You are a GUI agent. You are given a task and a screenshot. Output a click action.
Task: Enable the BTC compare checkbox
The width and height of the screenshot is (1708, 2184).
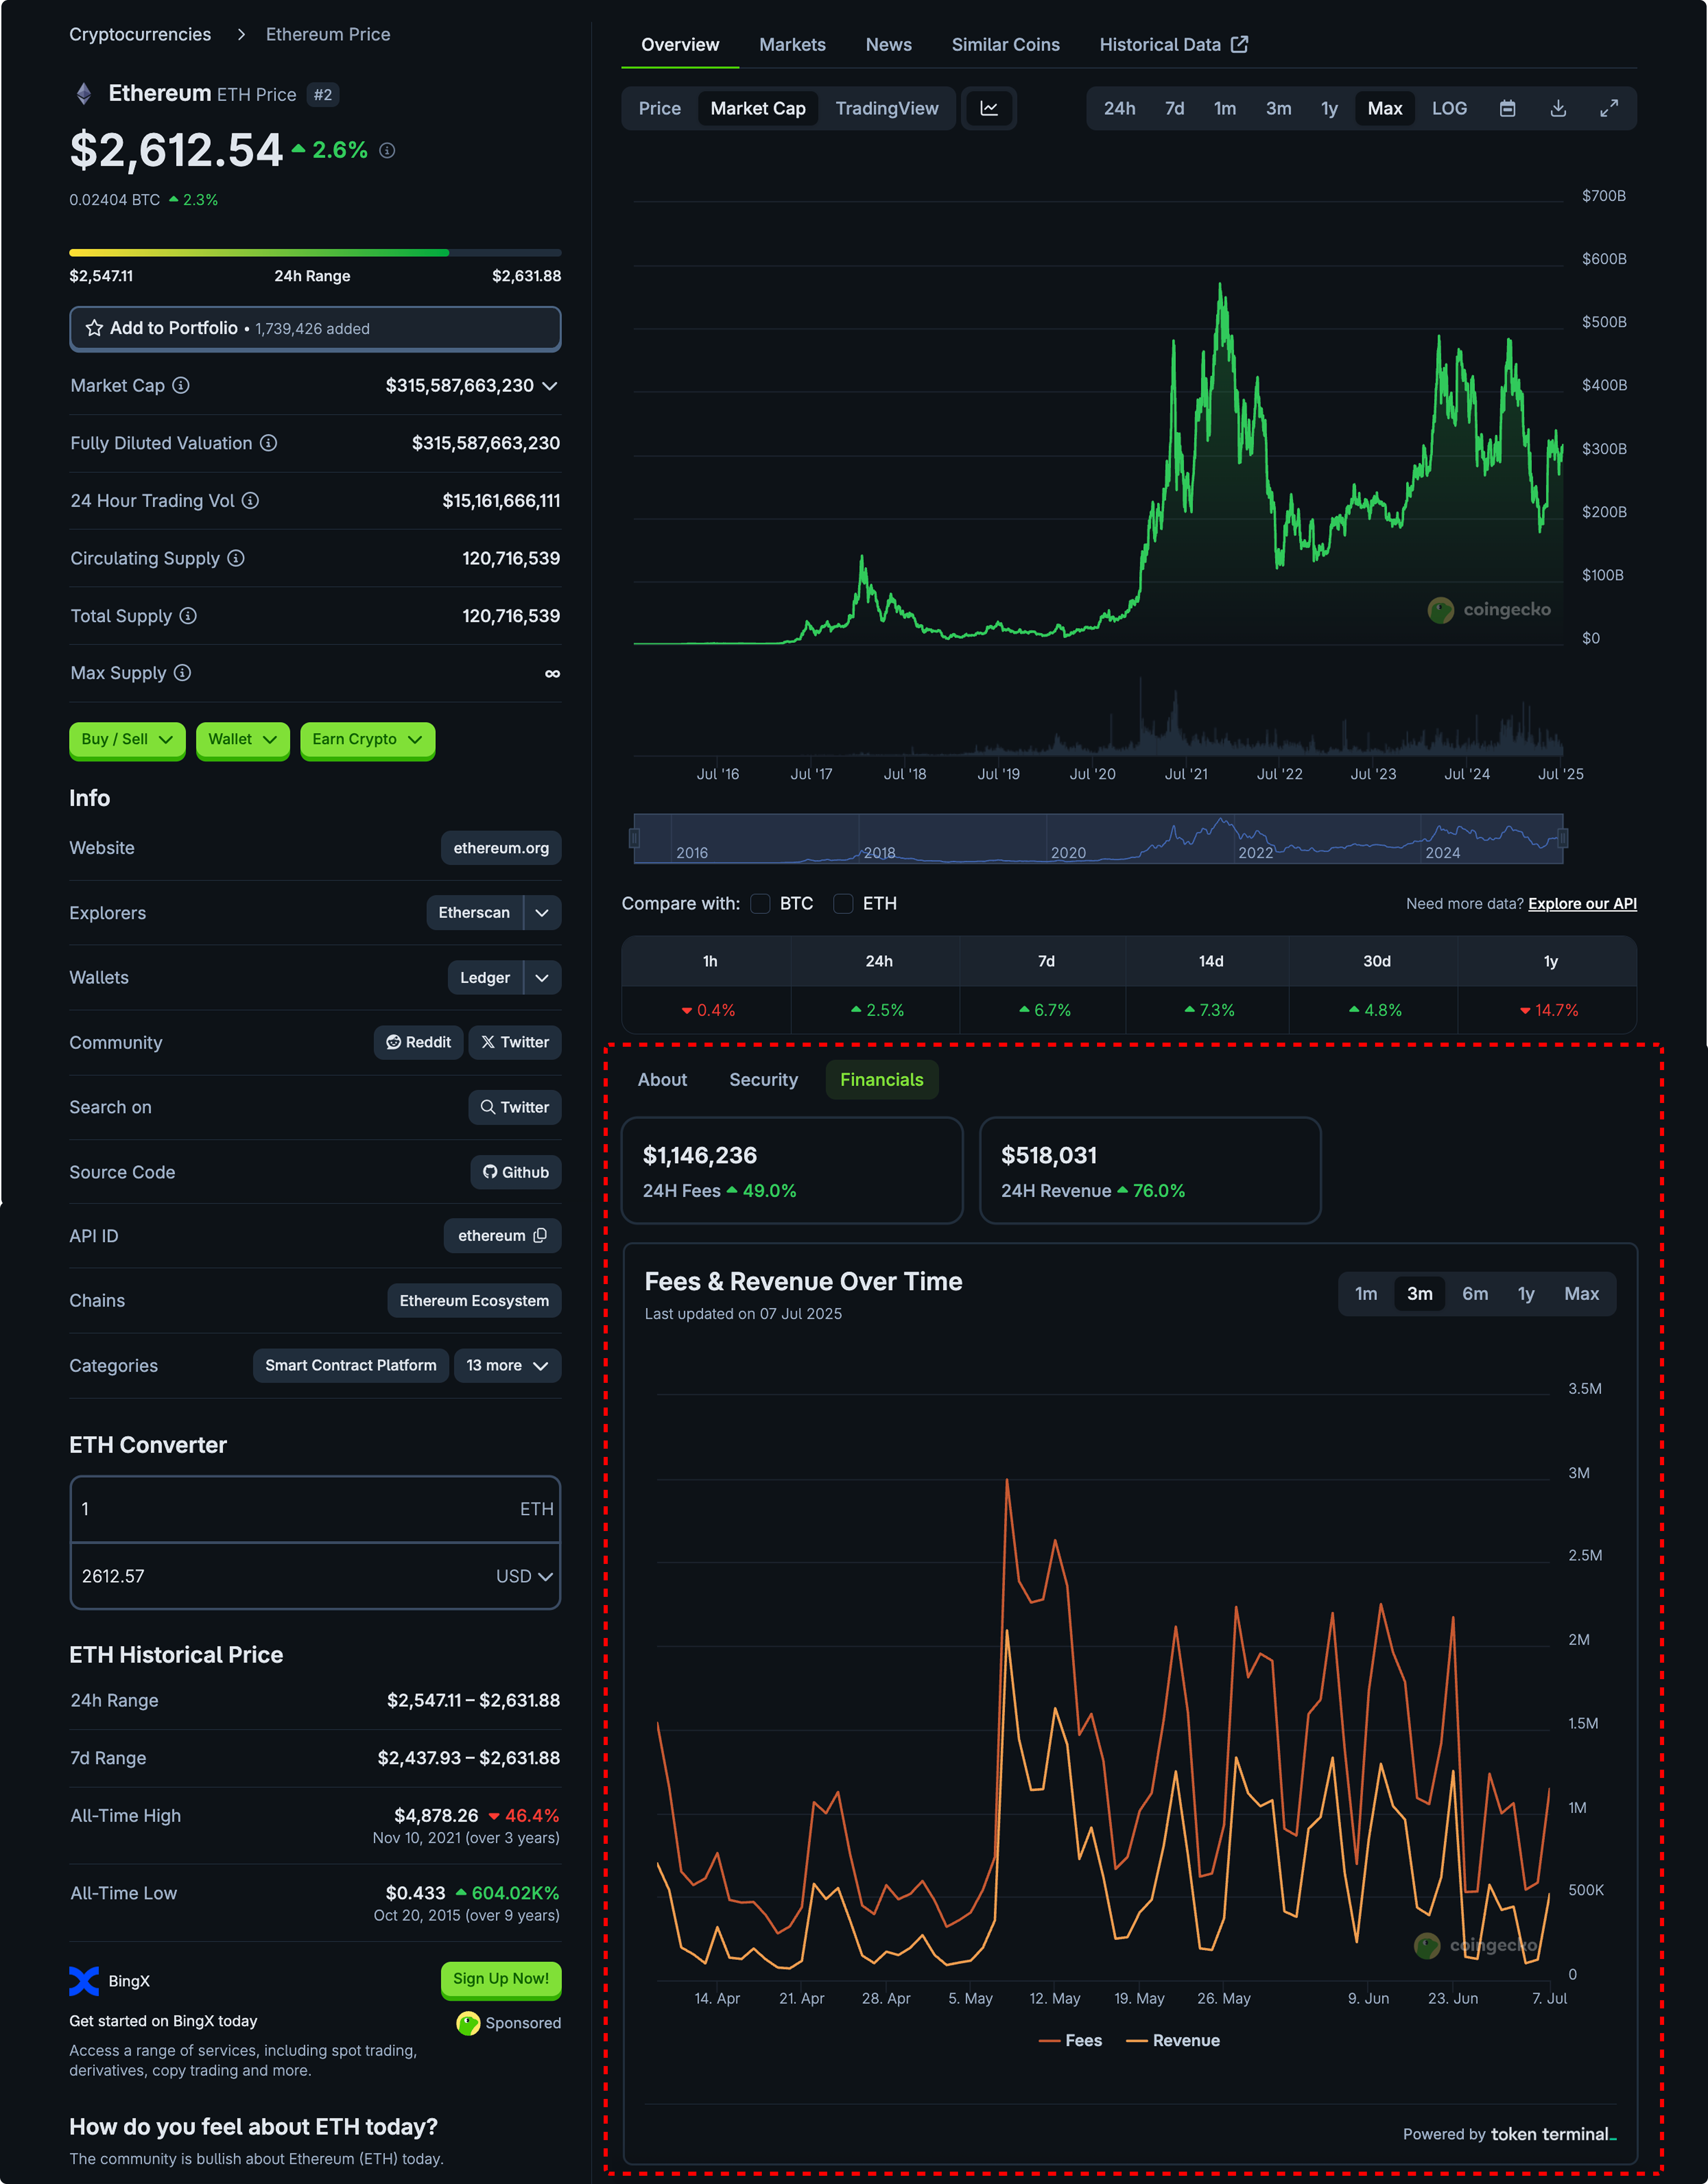761,903
